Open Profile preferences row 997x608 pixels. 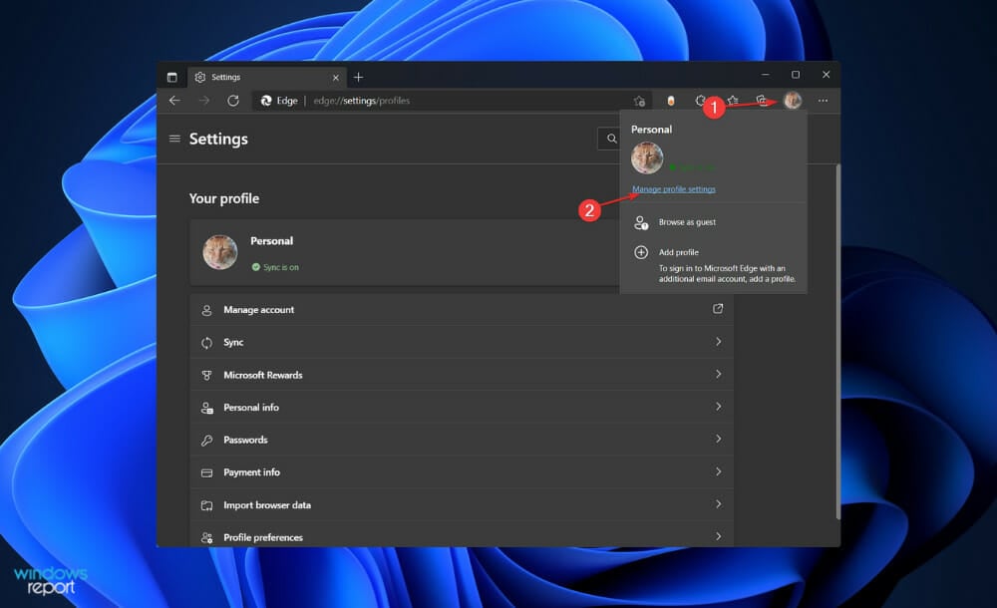462,535
